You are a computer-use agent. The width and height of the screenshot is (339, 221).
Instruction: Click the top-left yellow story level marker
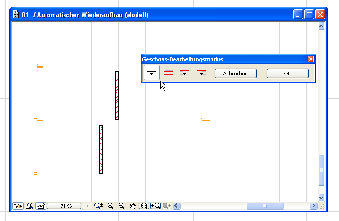(x=38, y=66)
